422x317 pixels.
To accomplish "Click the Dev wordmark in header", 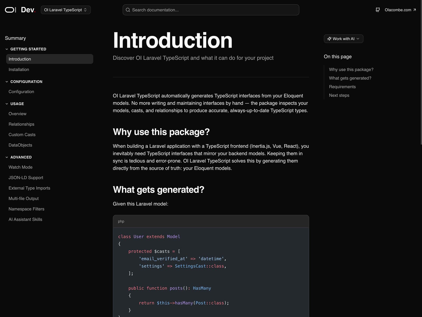I will point(28,10).
